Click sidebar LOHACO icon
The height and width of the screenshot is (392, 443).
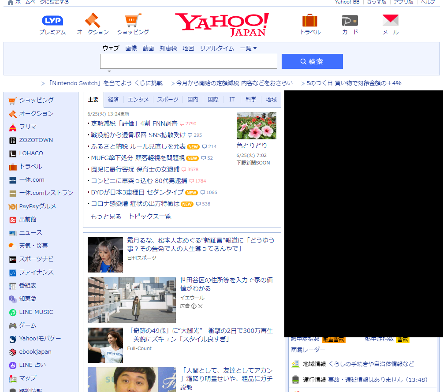13,154
